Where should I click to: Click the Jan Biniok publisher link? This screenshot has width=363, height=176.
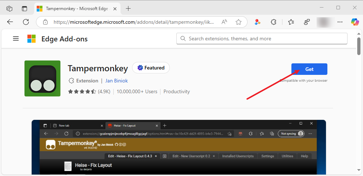(116, 81)
